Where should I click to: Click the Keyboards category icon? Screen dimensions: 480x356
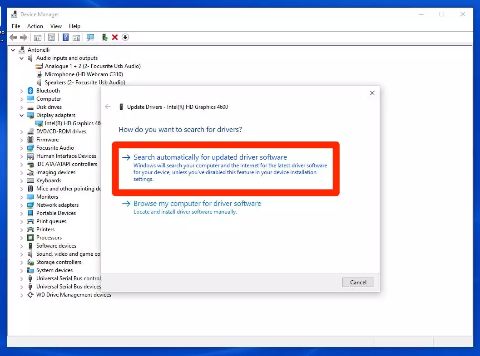coord(30,180)
